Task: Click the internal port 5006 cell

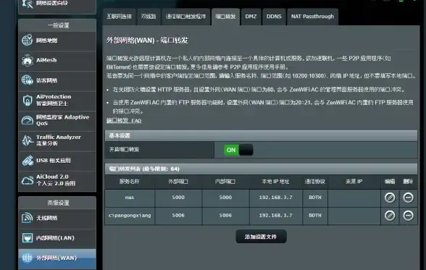Action: tap(225, 216)
